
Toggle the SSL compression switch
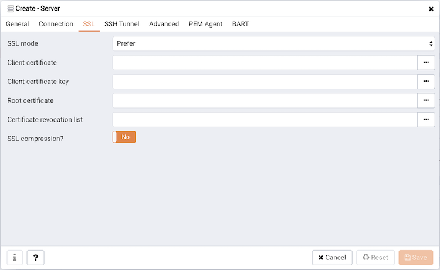(x=124, y=137)
